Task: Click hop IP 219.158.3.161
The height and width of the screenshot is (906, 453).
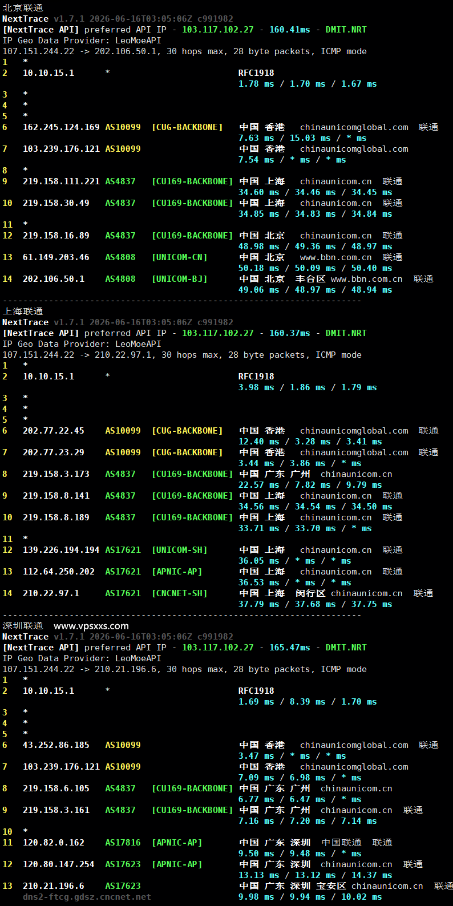Action: 56,810
